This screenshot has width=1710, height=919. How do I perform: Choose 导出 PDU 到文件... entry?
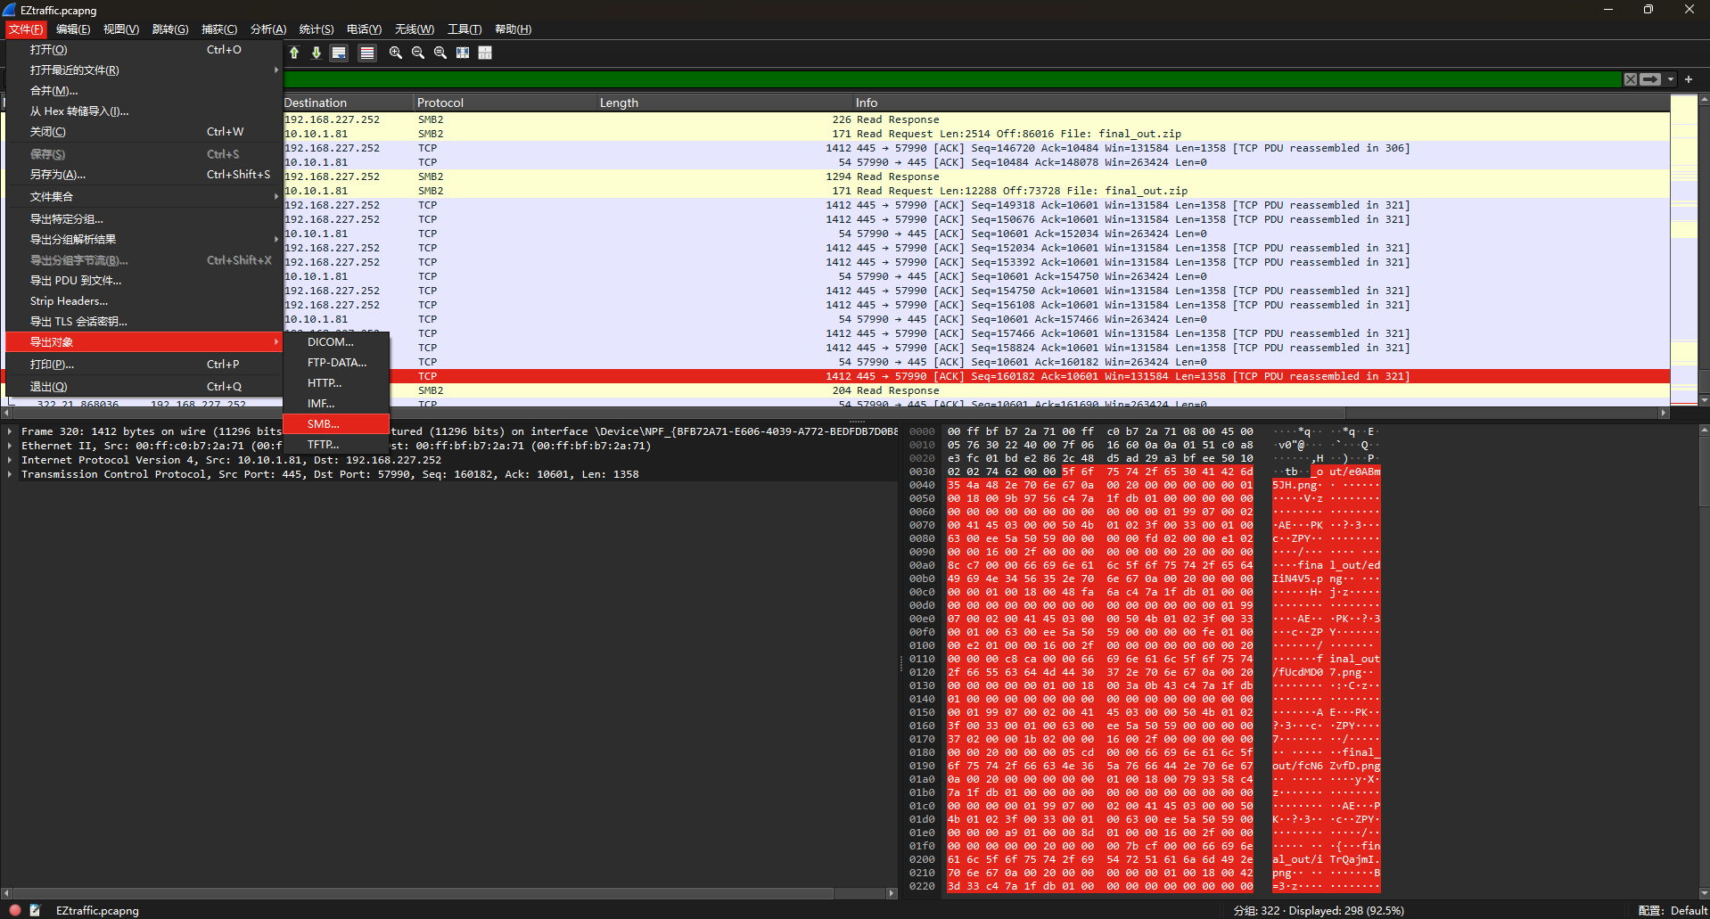pos(144,281)
